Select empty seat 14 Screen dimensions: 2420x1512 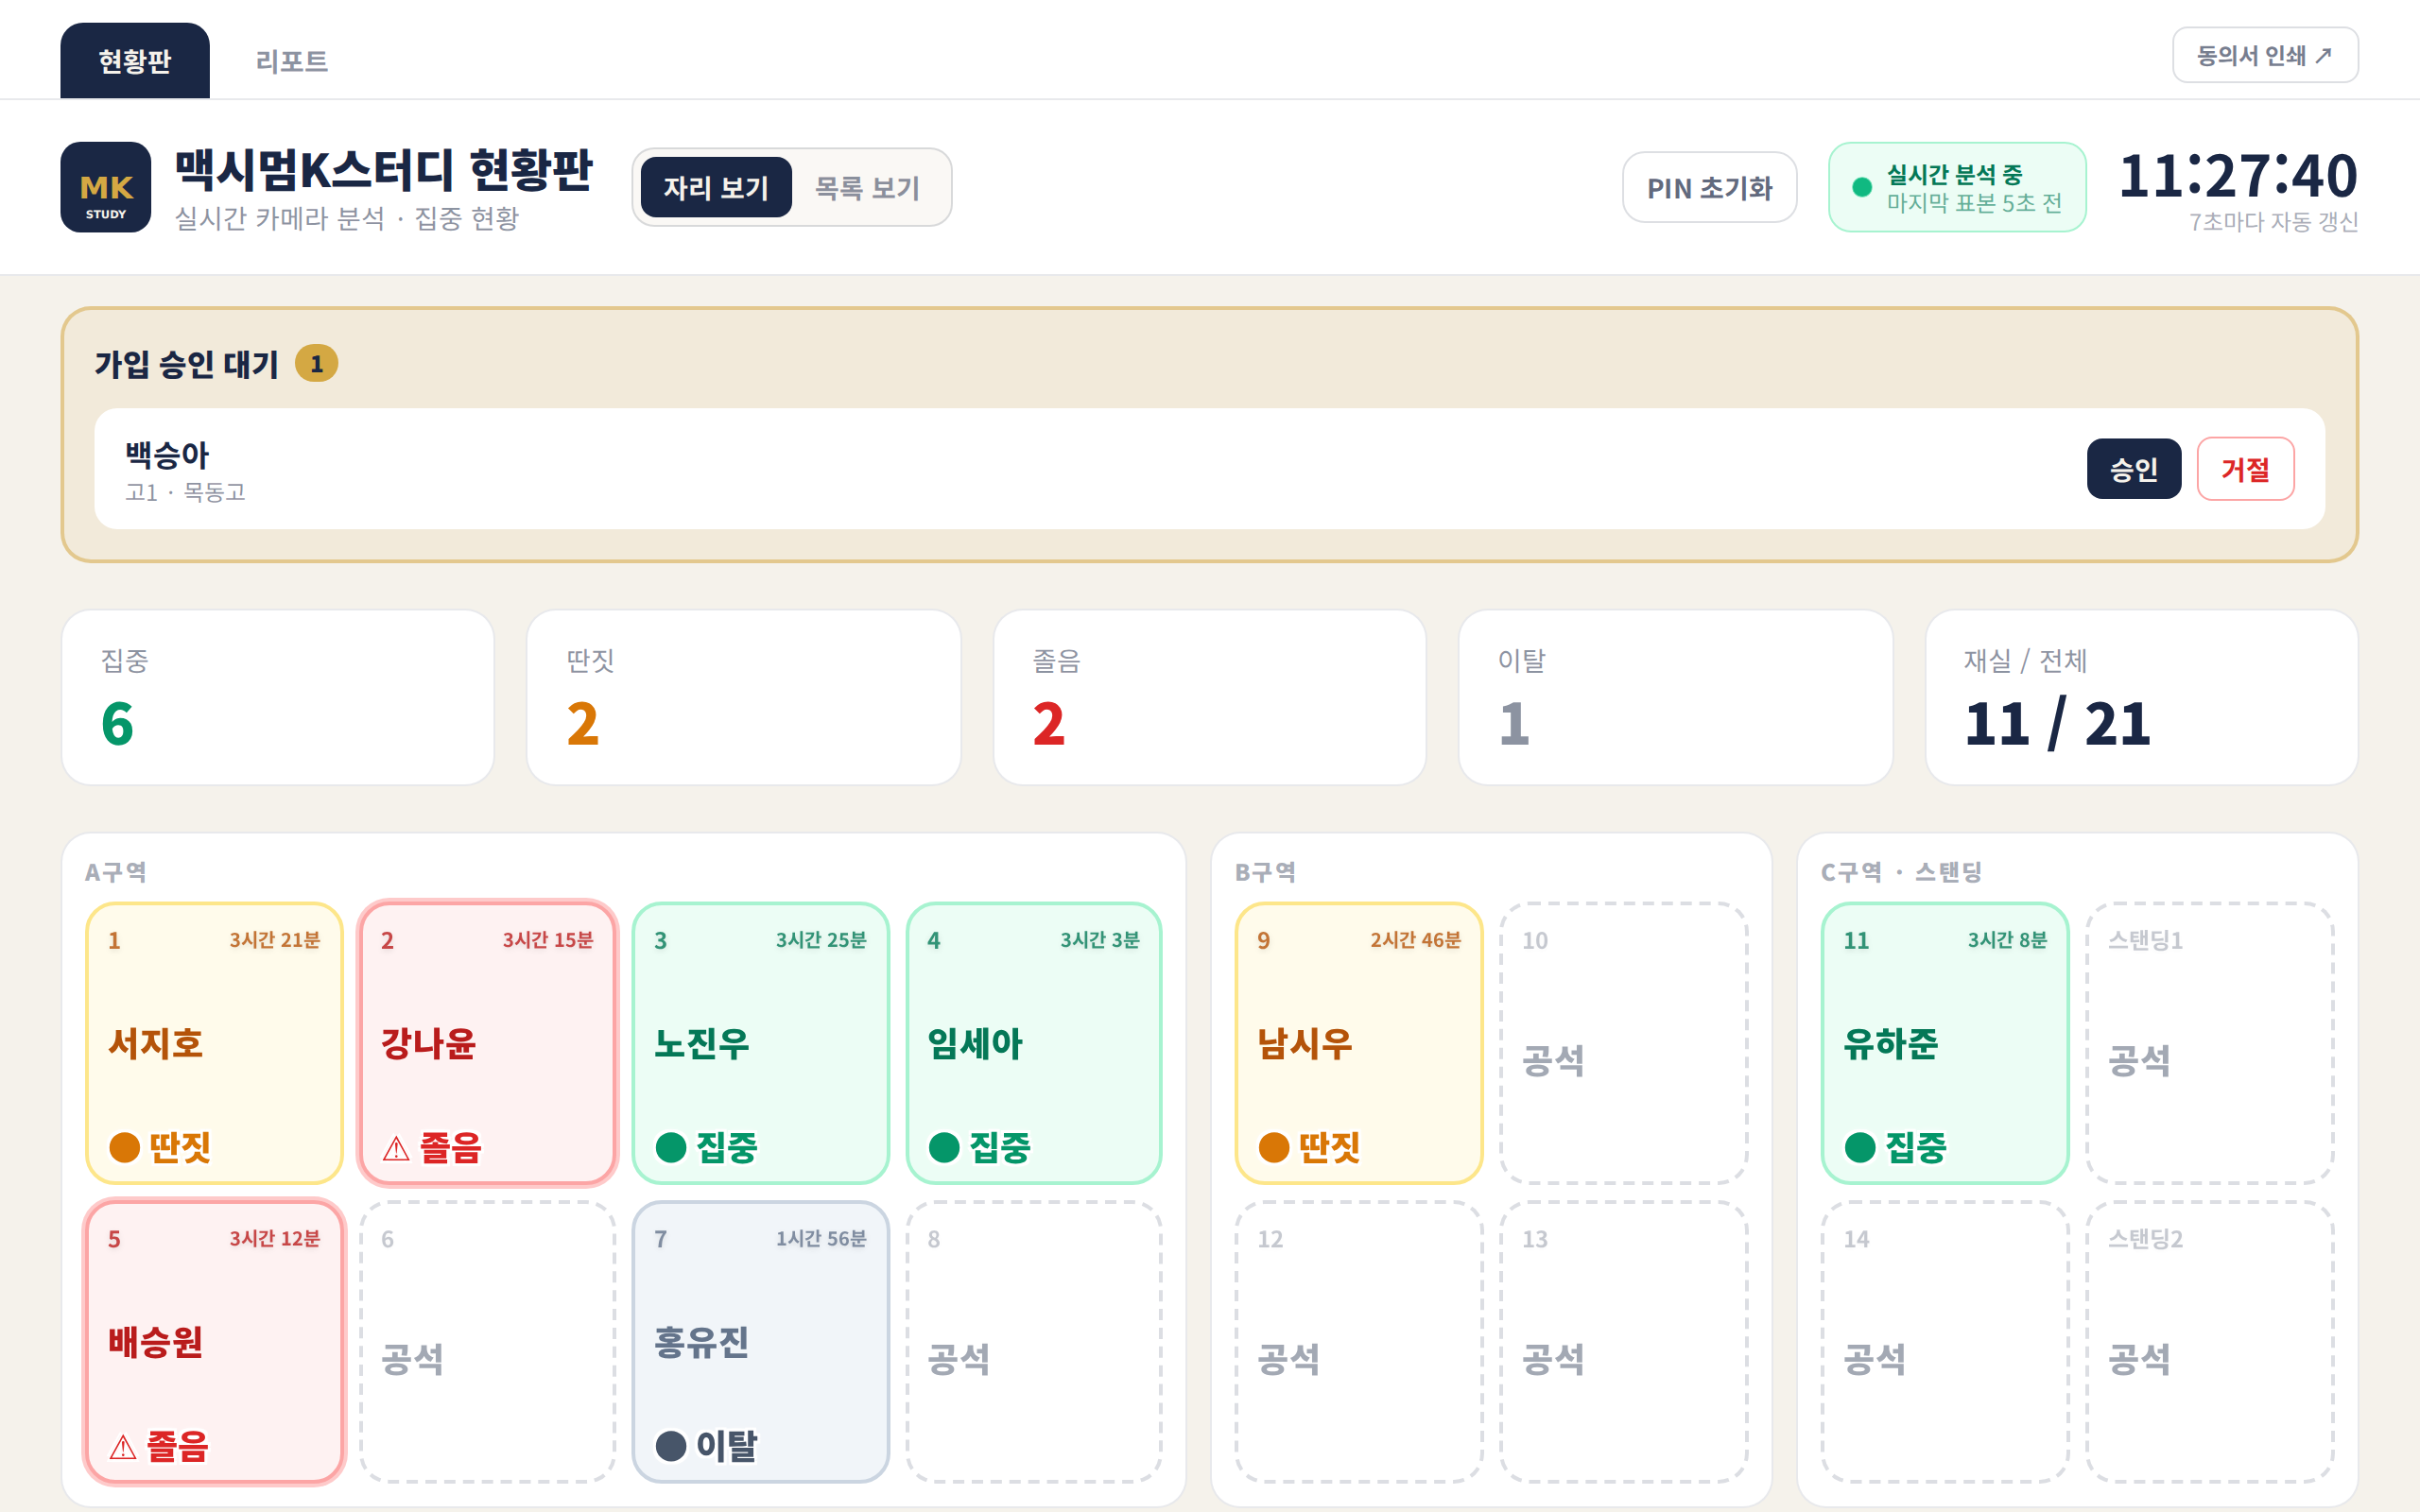pyautogui.click(x=1945, y=1342)
